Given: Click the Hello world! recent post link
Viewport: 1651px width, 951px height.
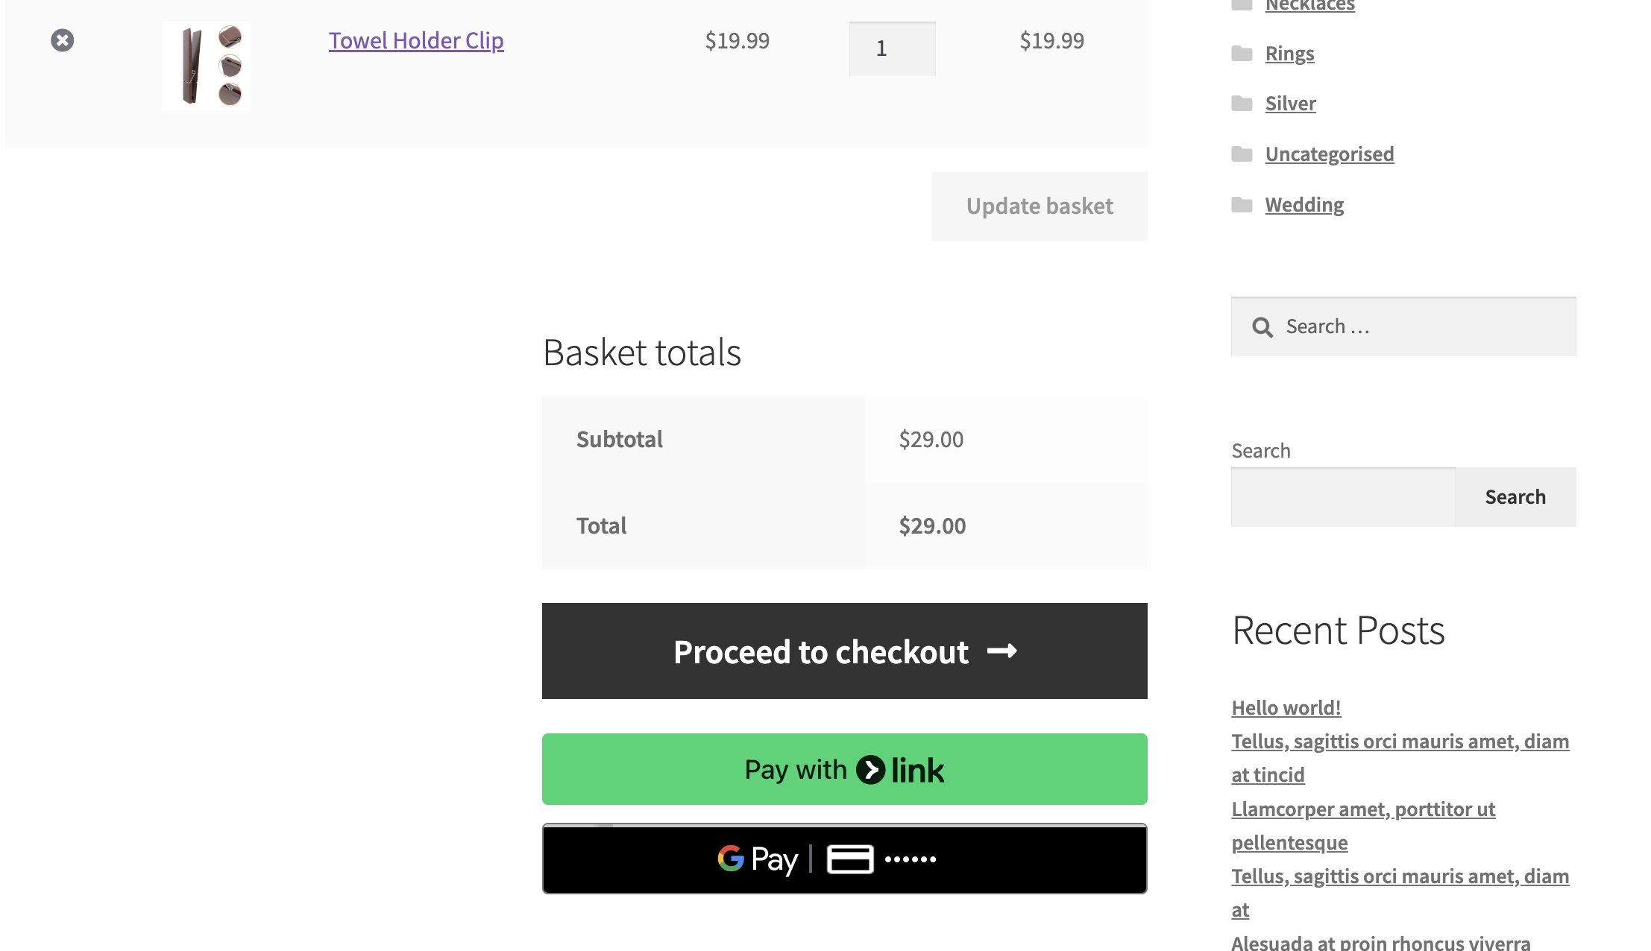Looking at the screenshot, I should [1286, 706].
